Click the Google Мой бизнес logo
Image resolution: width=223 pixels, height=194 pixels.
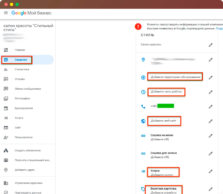pos(31,13)
